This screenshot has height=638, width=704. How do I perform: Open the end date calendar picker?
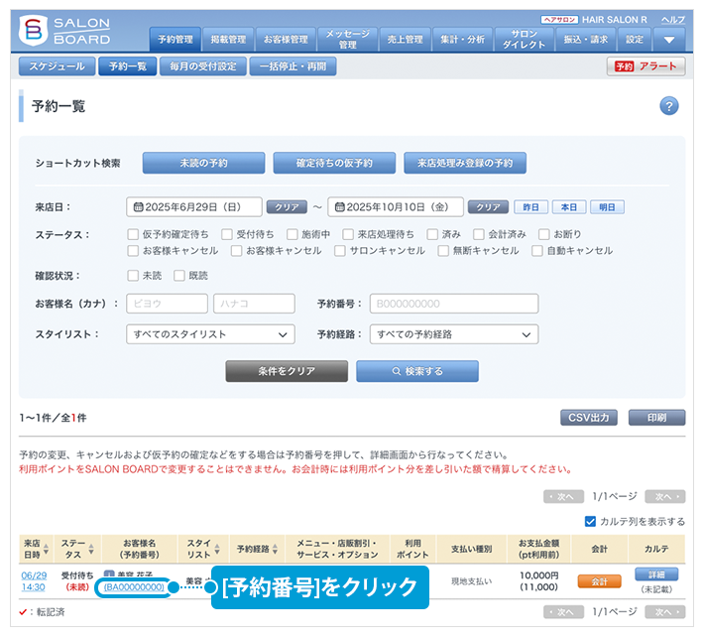point(339,207)
